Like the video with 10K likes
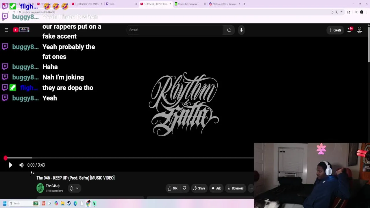The width and height of the screenshot is (370, 208). click(172, 188)
